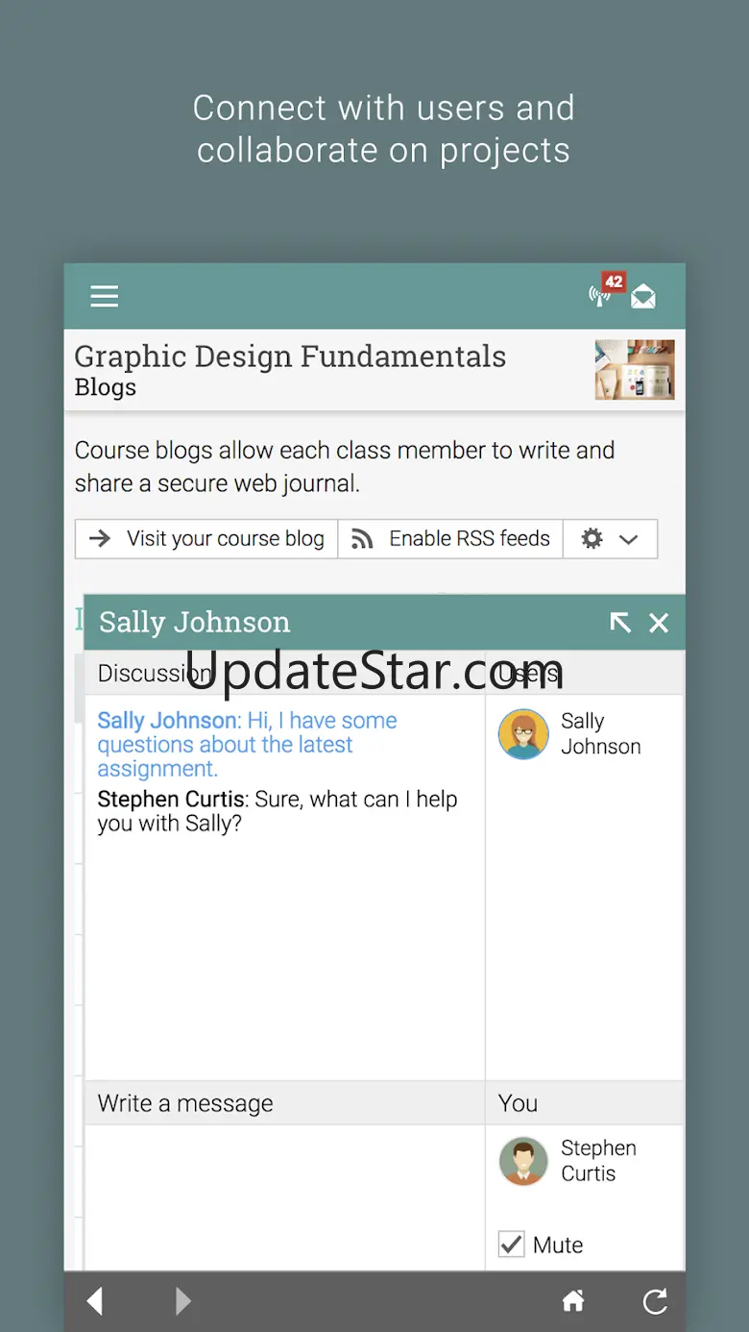Visit your course blog
This screenshot has height=1332, width=749.
pos(206,539)
